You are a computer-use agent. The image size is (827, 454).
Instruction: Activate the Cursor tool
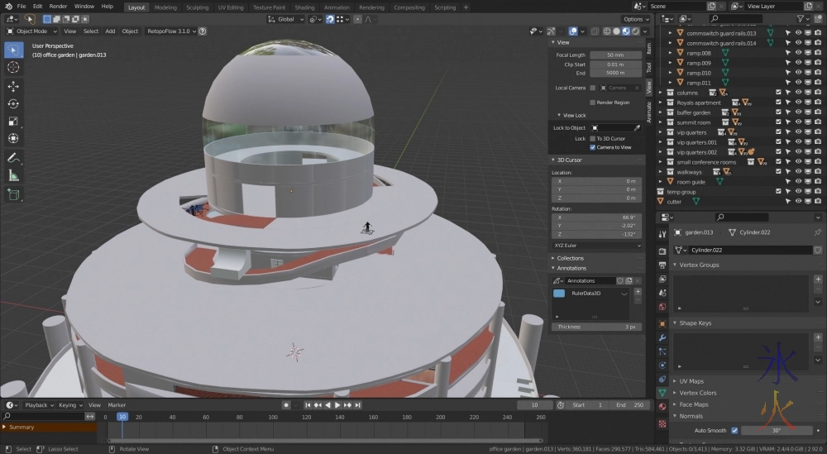coord(13,67)
